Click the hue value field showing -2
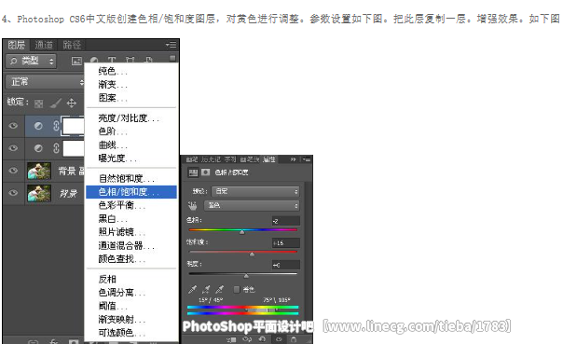 pyautogui.click(x=285, y=221)
